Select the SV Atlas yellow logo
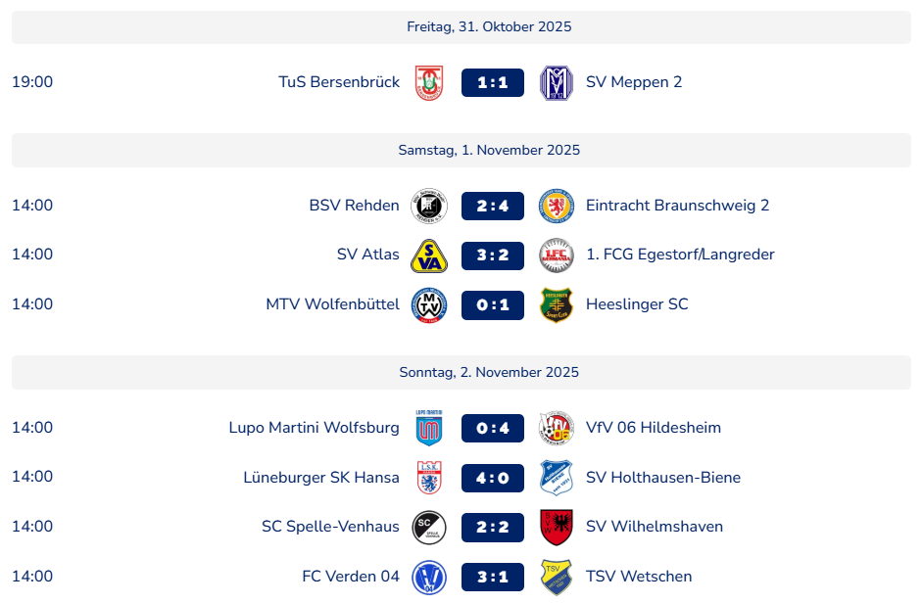The image size is (923, 604). coord(429,255)
